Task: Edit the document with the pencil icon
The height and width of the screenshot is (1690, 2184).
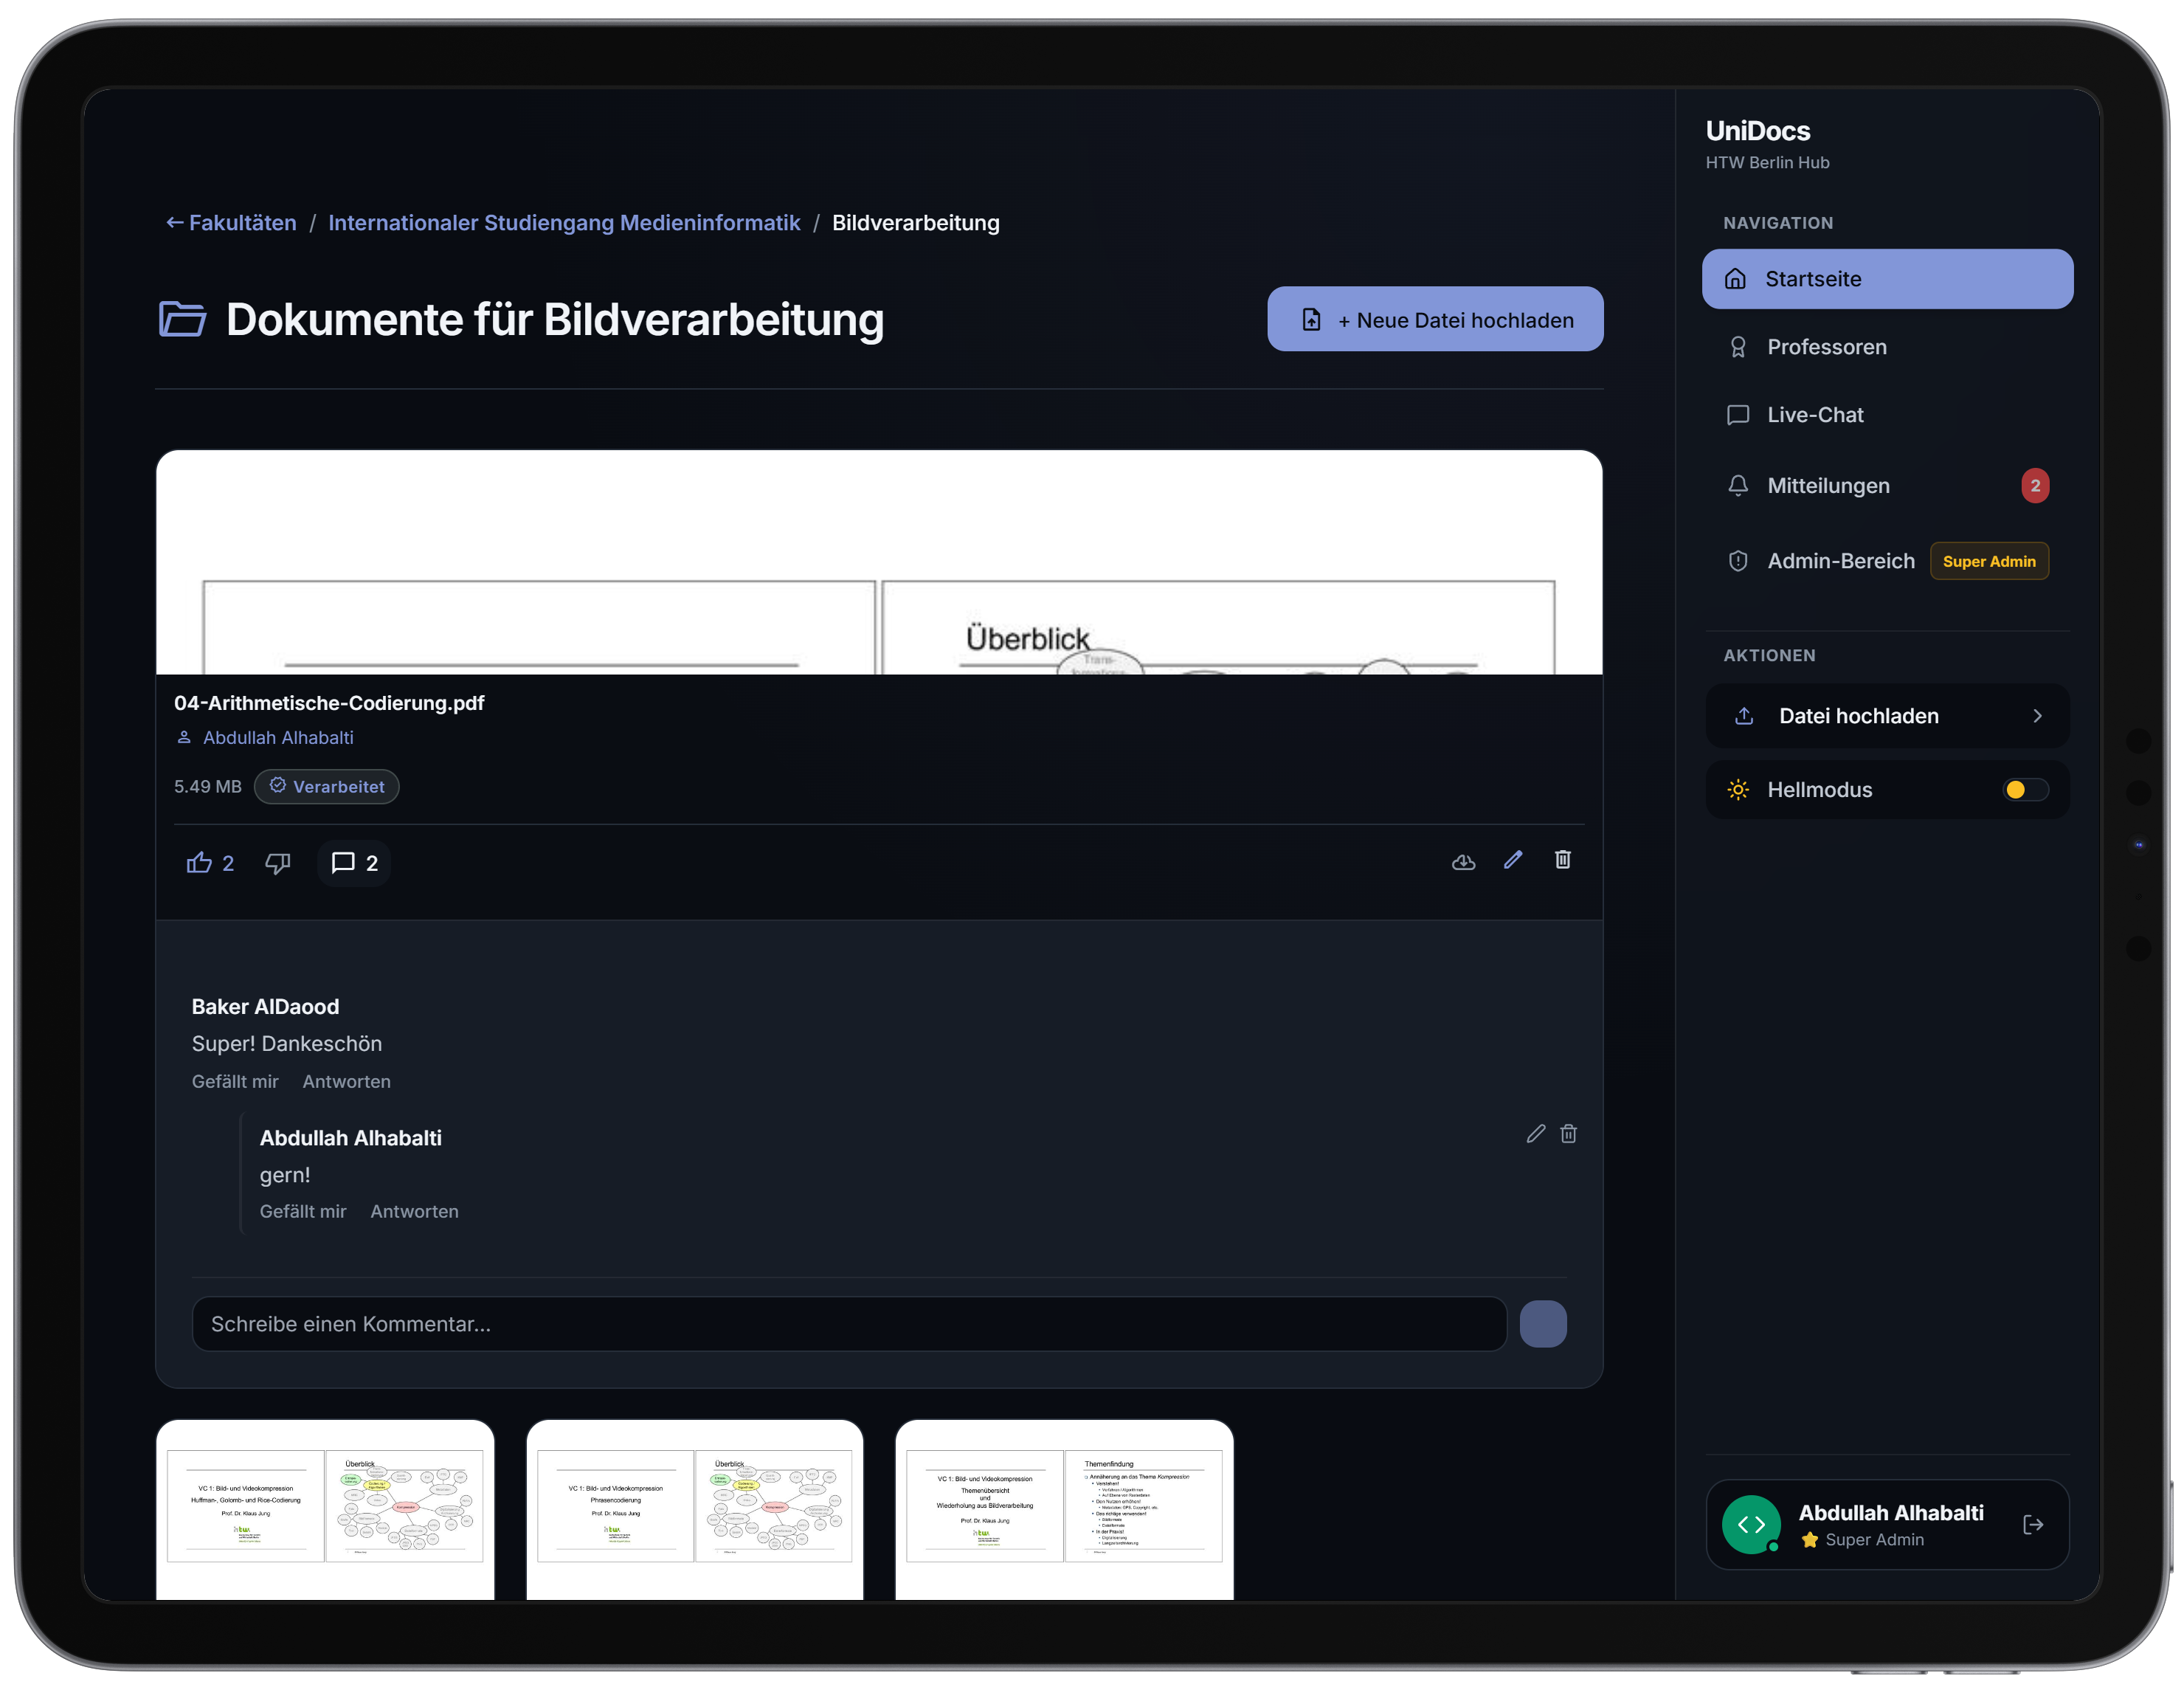Action: [x=1513, y=860]
